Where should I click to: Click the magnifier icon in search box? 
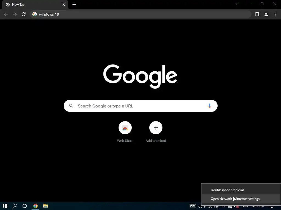71,106
